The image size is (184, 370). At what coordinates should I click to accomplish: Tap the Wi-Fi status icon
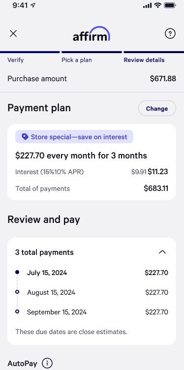(157, 6)
